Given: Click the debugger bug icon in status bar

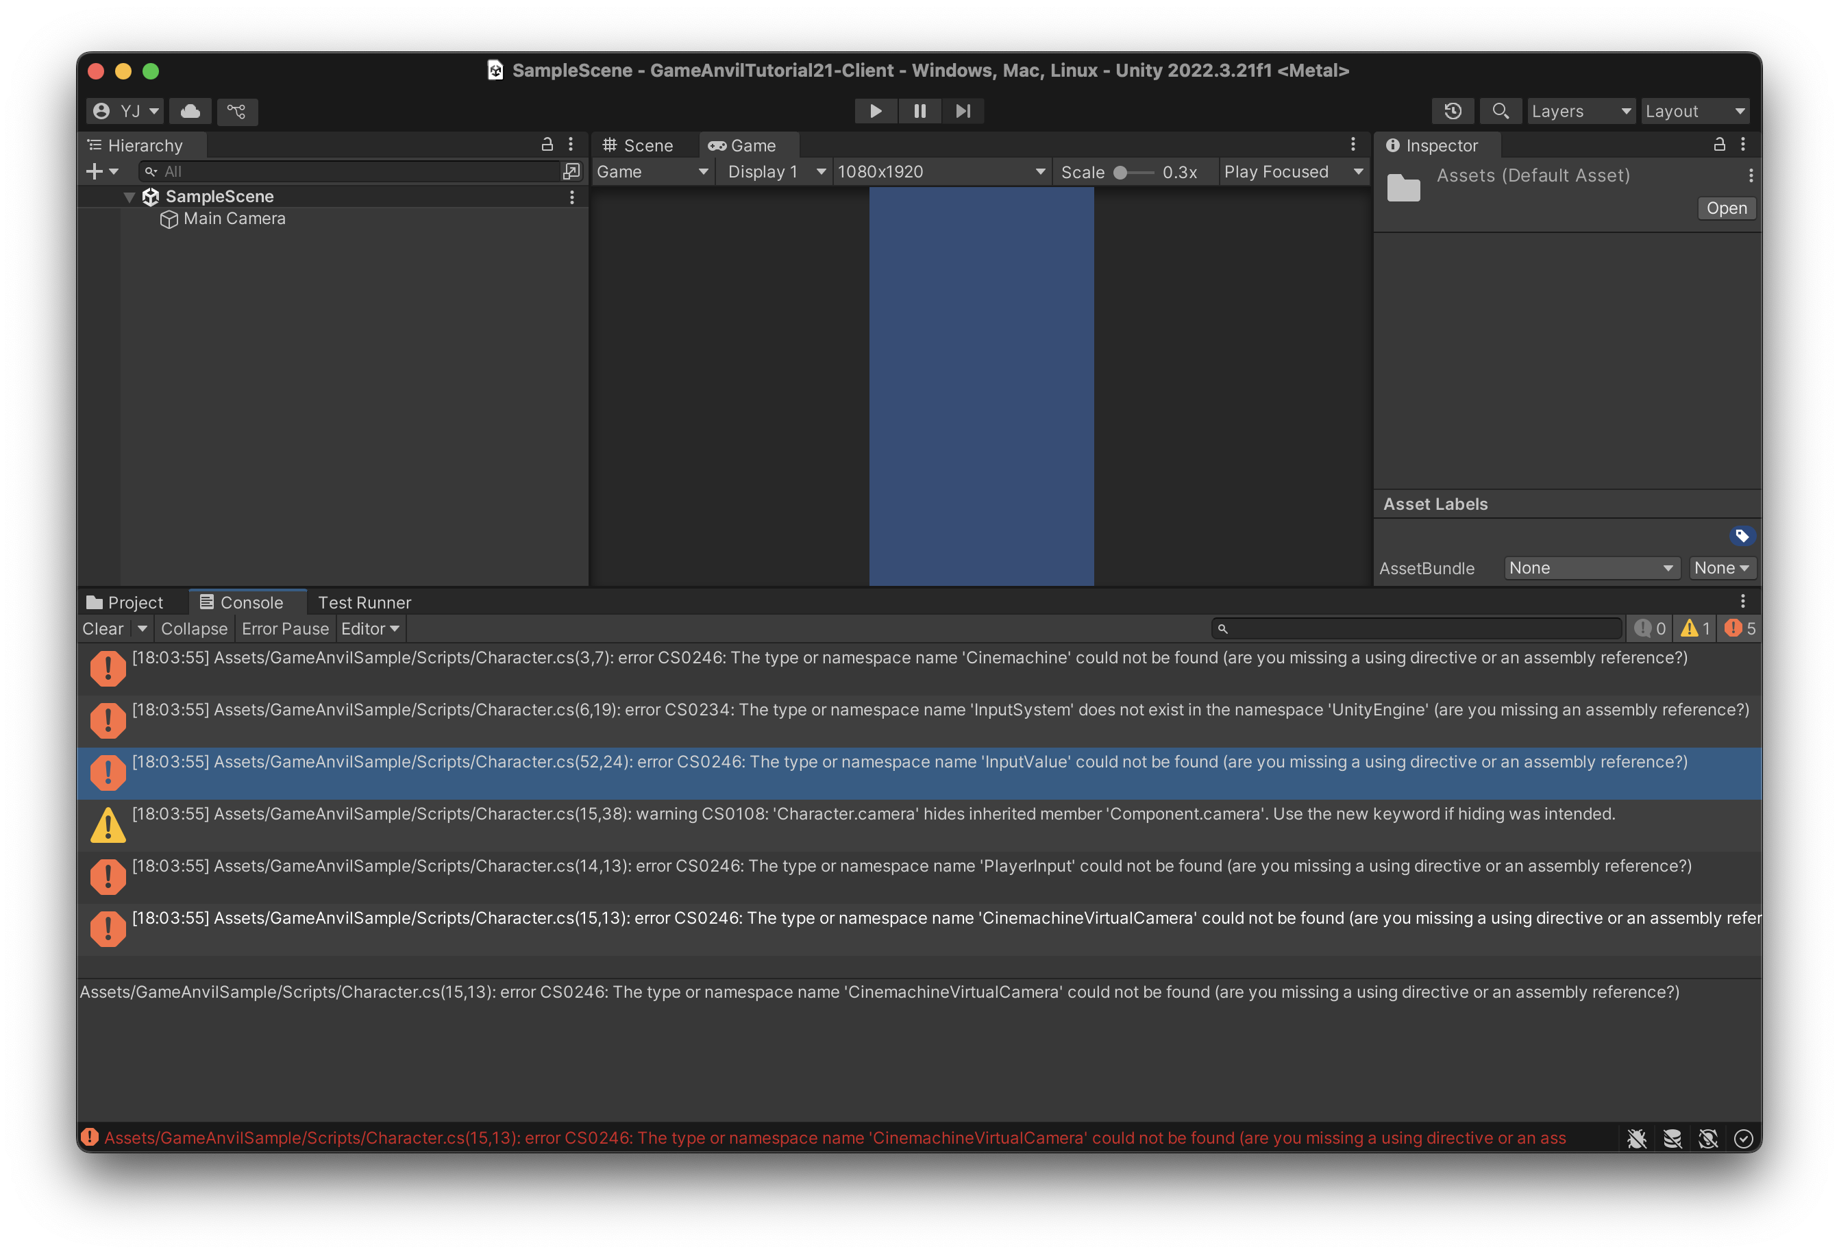Looking at the screenshot, I should [1636, 1138].
